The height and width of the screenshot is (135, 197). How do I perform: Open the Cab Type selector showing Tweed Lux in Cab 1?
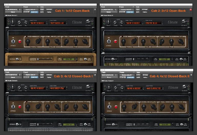pyautogui.click(x=58, y=23)
